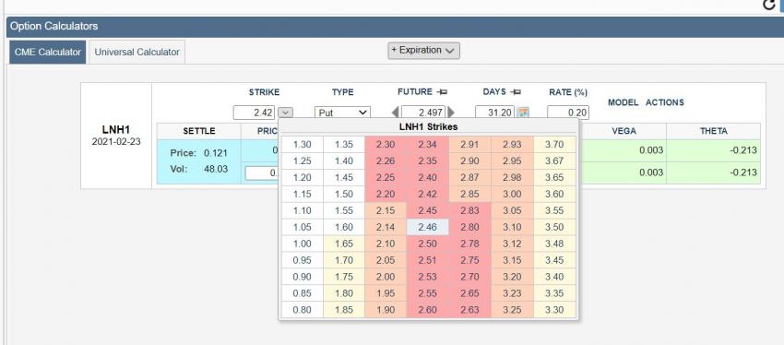784x345 pixels.
Task: Open the strike list dropdown arrow
Action: click(x=286, y=113)
